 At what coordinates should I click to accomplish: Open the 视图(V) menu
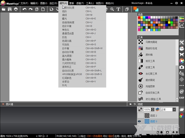point(100,3)
